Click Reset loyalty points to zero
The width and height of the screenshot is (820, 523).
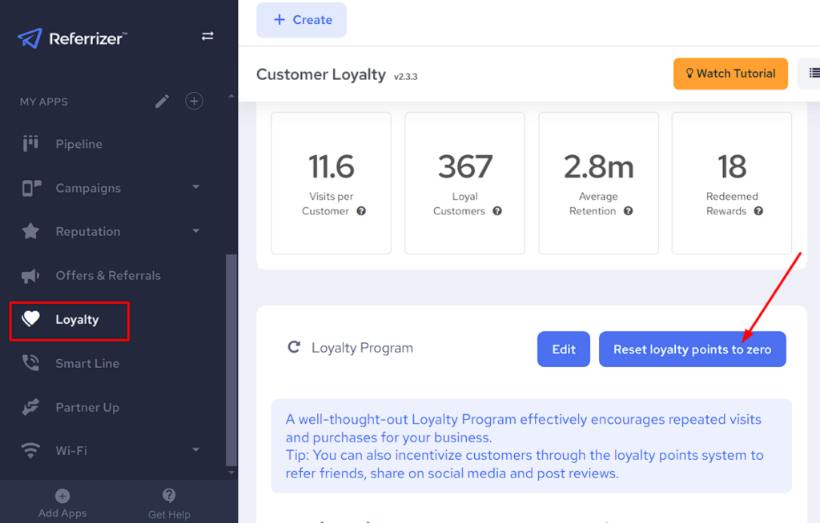[692, 349]
